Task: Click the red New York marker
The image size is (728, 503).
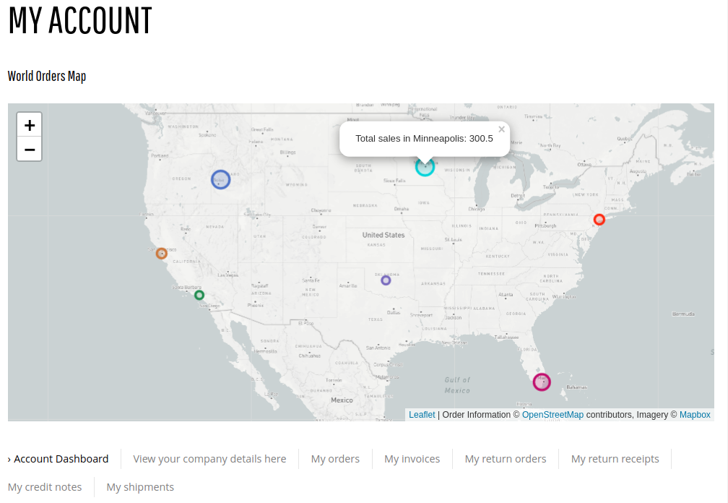Action: point(599,219)
